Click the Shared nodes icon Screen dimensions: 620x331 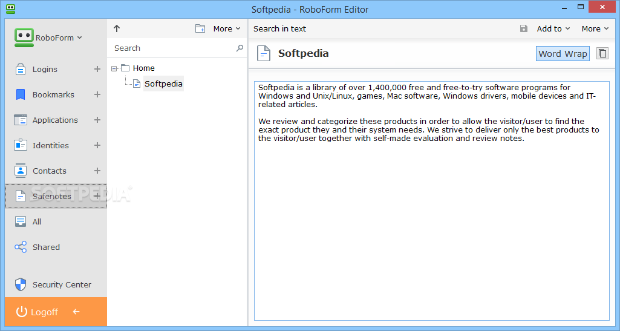pos(20,247)
